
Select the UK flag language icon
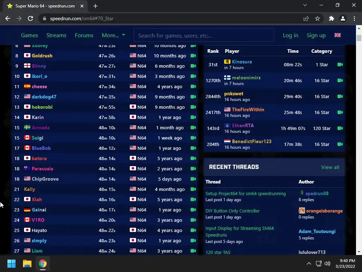point(338,35)
